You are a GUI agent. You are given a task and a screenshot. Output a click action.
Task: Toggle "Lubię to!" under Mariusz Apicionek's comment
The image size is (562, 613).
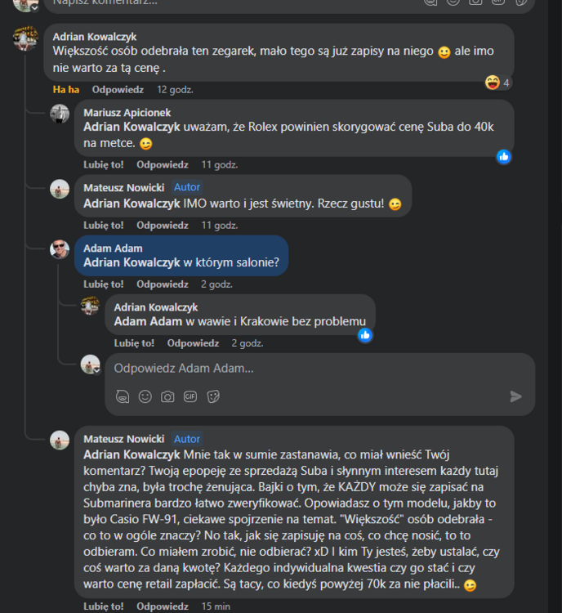pos(104,164)
